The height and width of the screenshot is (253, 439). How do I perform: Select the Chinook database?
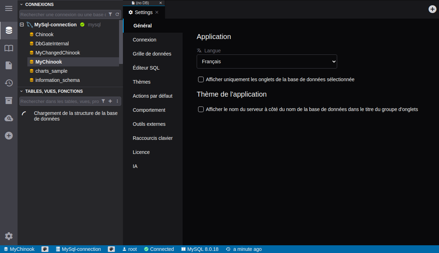click(44, 34)
